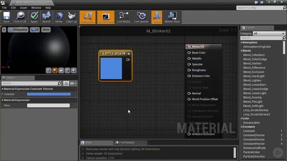Apply the material changes
This screenshot has height=161, width=287.
click(34, 17)
